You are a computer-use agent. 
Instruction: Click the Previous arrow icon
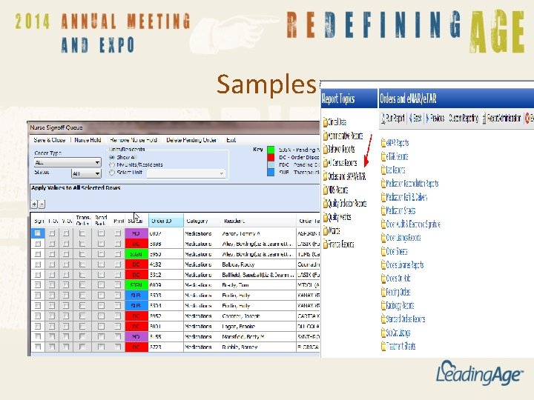point(427,118)
